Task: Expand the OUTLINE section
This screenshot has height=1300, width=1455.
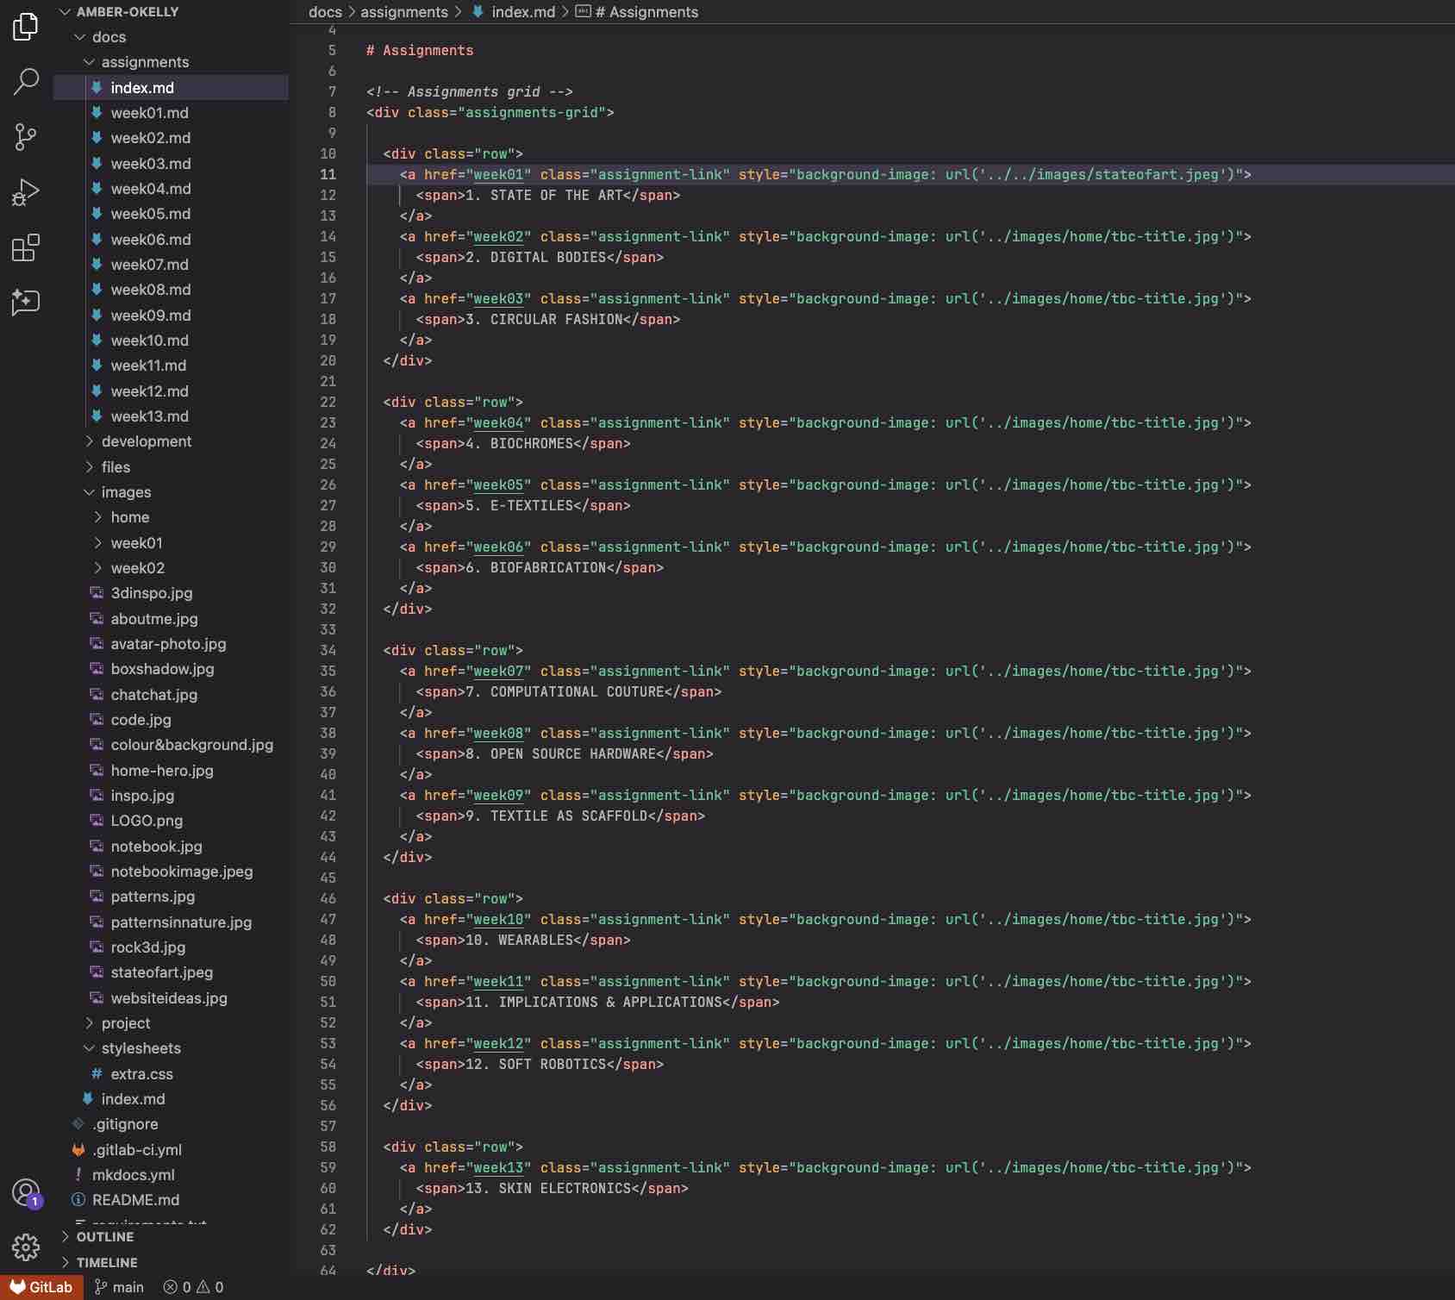Action: coord(105,1237)
